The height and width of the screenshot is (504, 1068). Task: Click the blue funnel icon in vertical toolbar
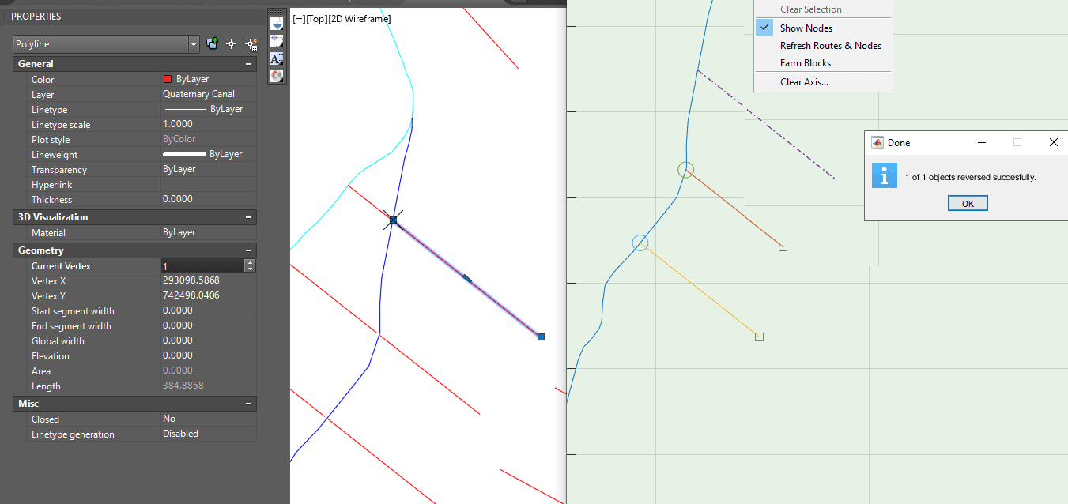tap(277, 24)
